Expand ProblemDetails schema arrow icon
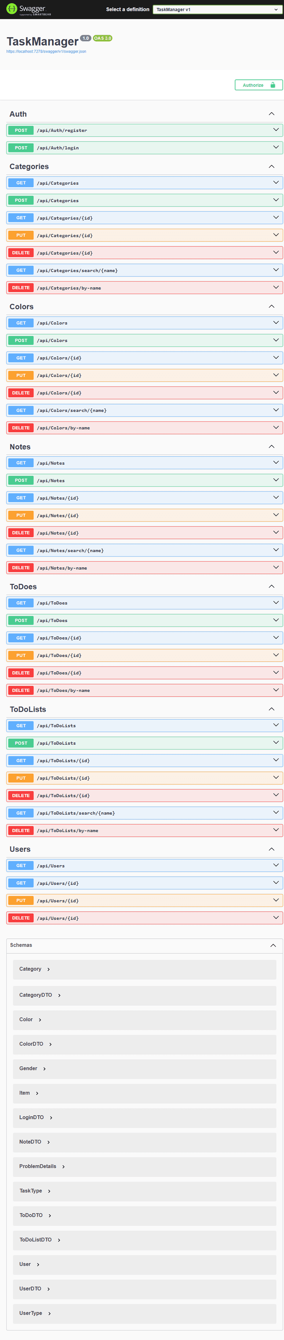The height and width of the screenshot is (1340, 284). [x=64, y=1166]
